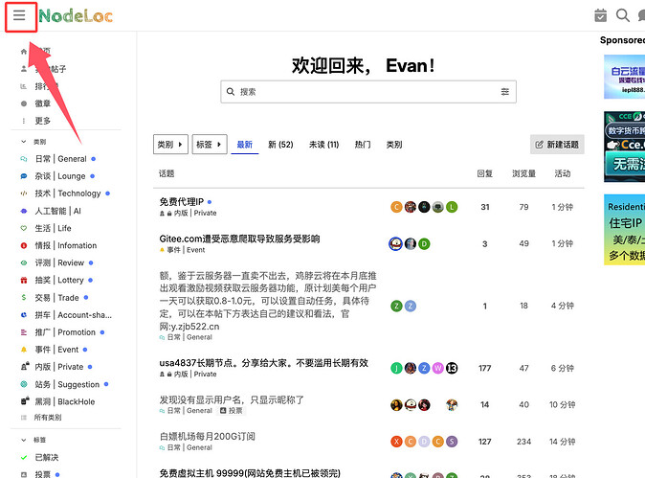This screenshot has height=478, width=645.
Task: Click the 生活 | Life heart icon
Action: (x=24, y=228)
